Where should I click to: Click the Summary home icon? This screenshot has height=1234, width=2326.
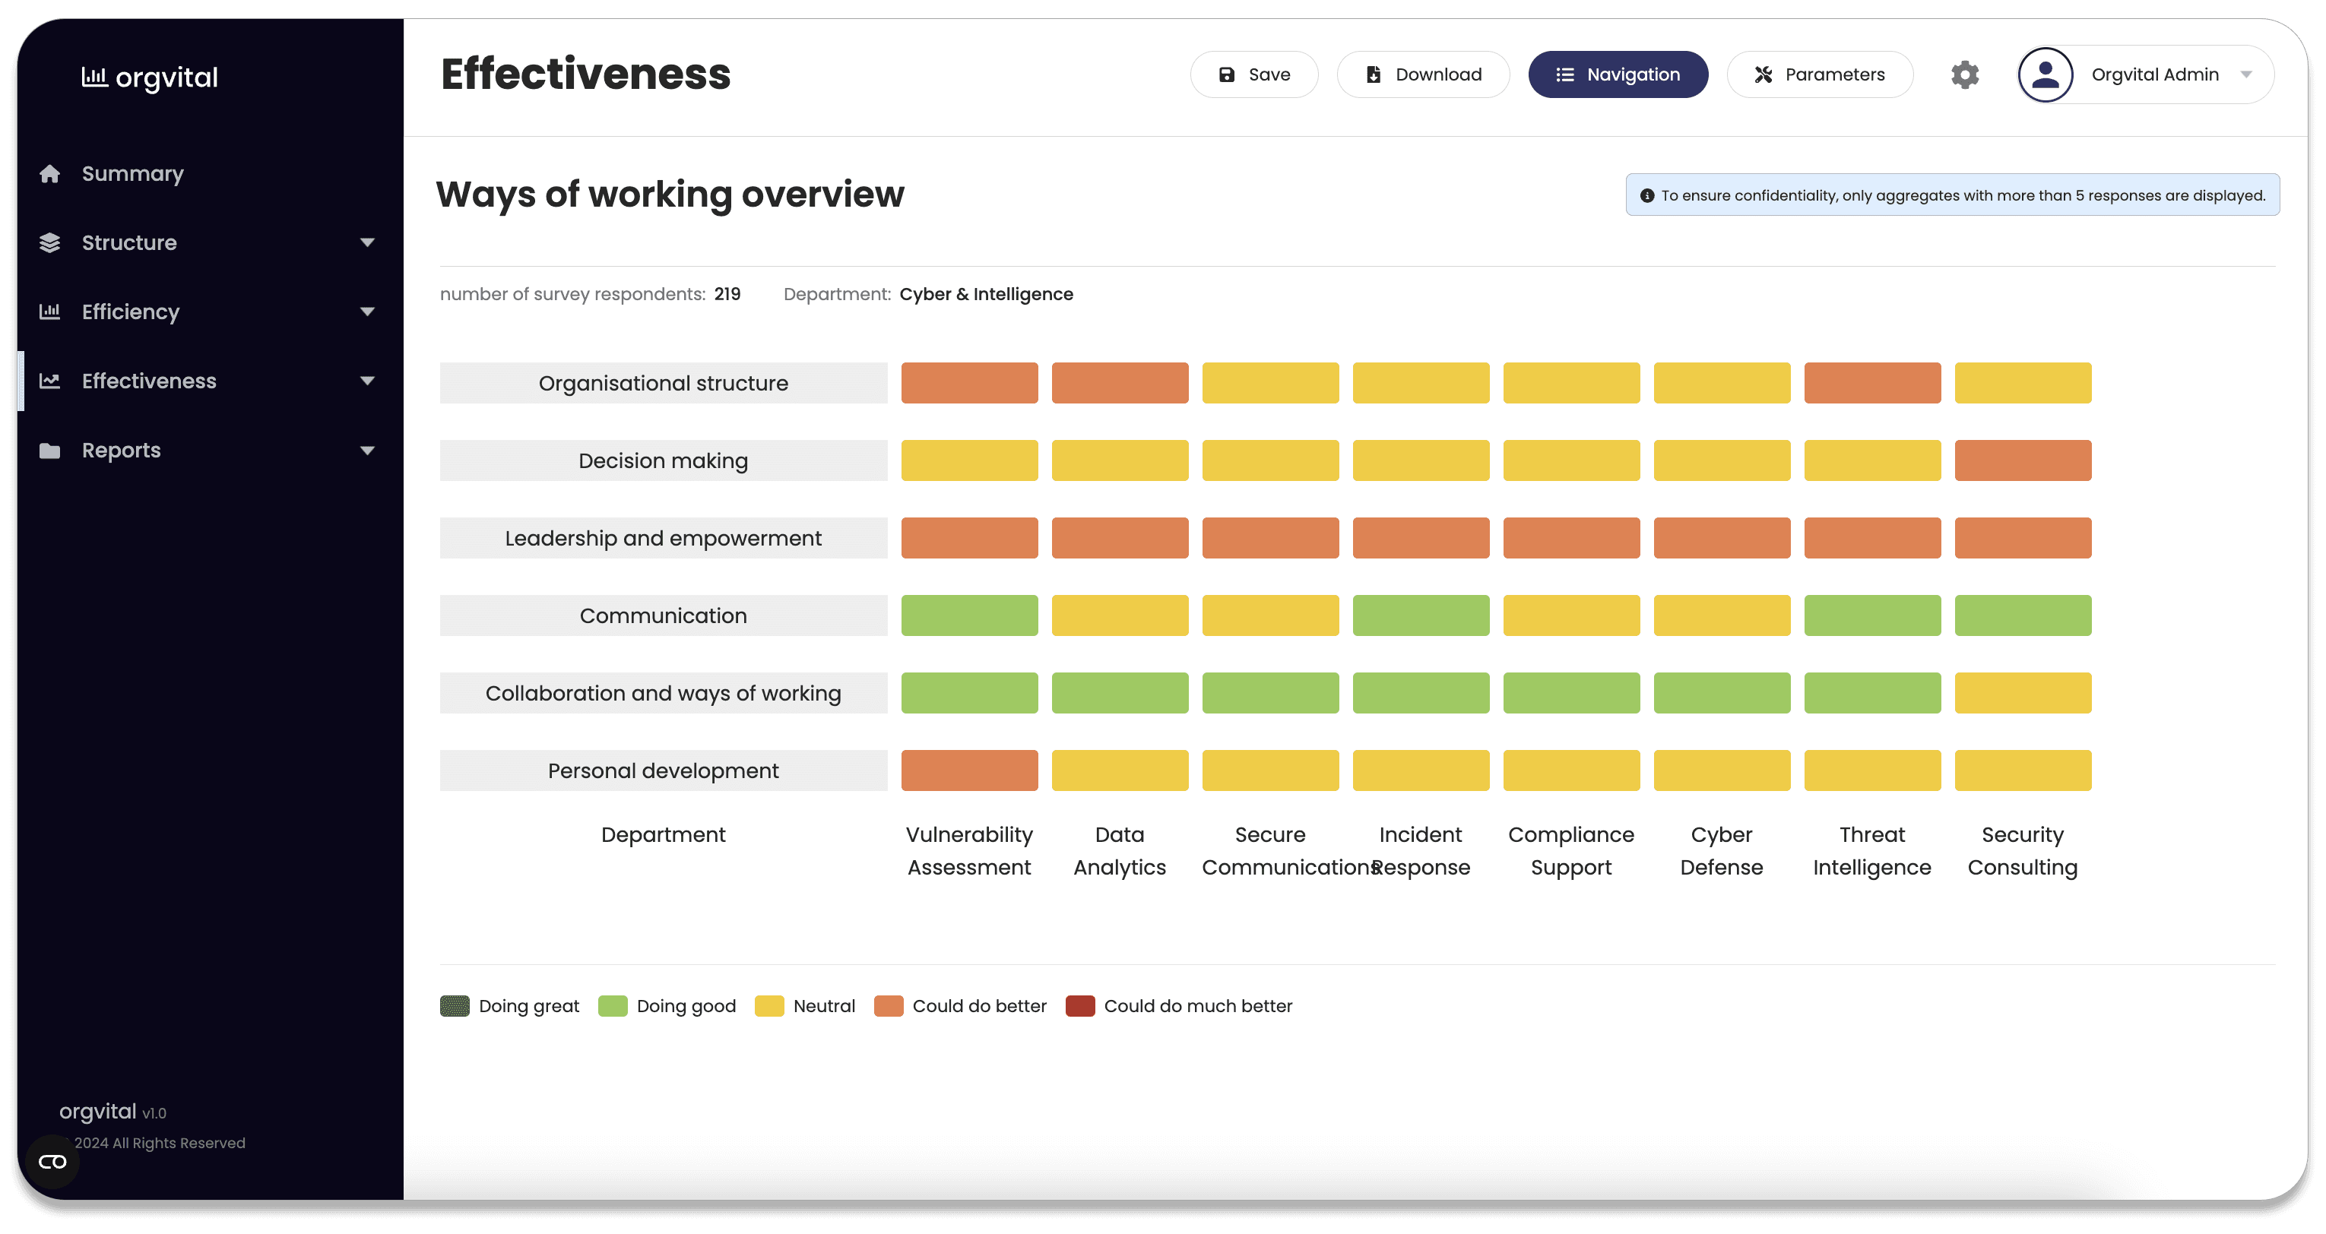coord(49,173)
